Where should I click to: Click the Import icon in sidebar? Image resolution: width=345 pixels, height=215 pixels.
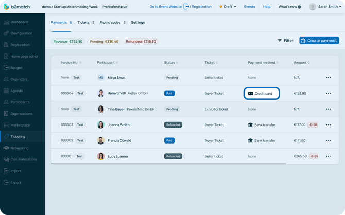6,171
